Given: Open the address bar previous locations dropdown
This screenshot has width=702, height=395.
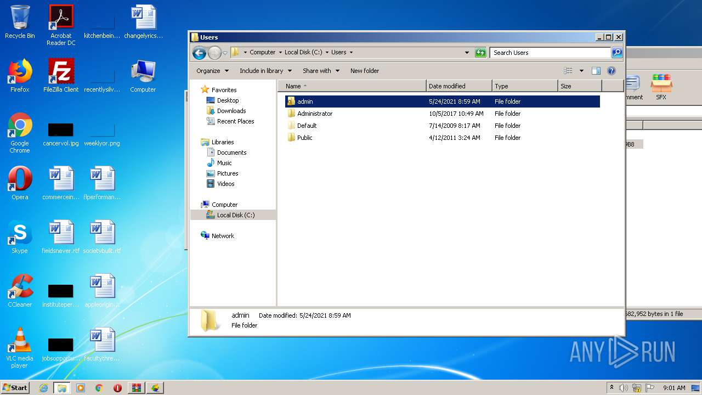Looking at the screenshot, I should [x=467, y=53].
